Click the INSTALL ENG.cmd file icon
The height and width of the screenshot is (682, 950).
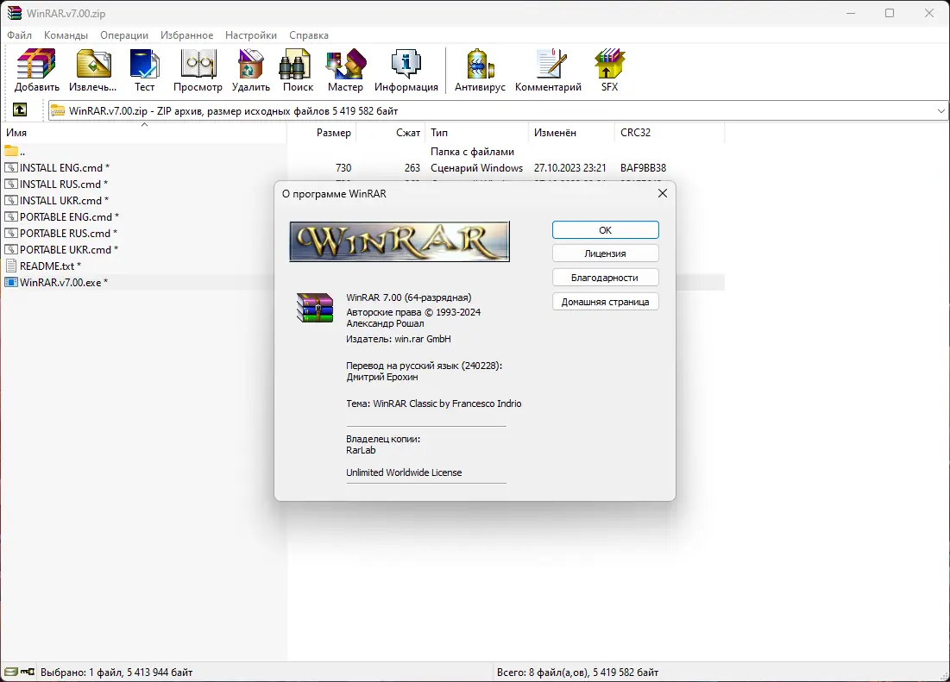[11, 167]
